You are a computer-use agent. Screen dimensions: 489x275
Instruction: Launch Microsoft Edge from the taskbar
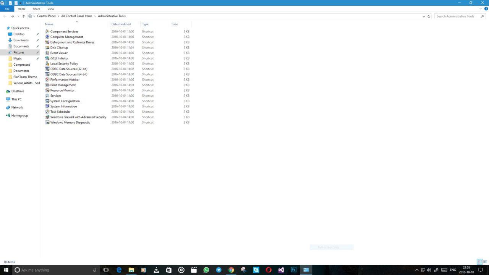coord(119,270)
